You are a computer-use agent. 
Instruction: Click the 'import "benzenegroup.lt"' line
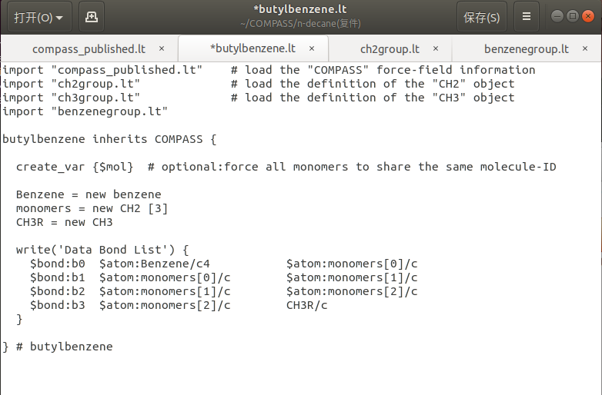85,111
